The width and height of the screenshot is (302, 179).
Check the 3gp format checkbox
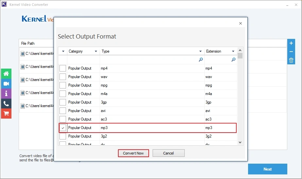coord(63,102)
